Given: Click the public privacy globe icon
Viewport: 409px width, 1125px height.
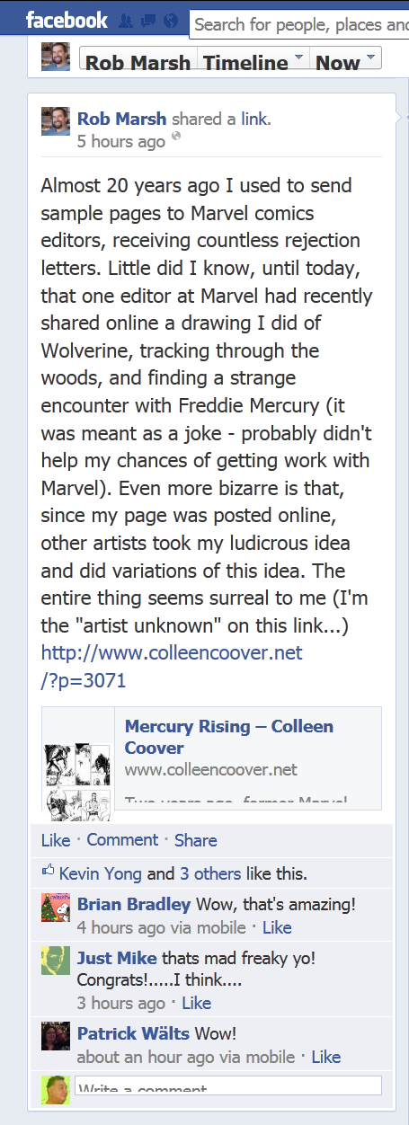Looking at the screenshot, I should (x=176, y=137).
